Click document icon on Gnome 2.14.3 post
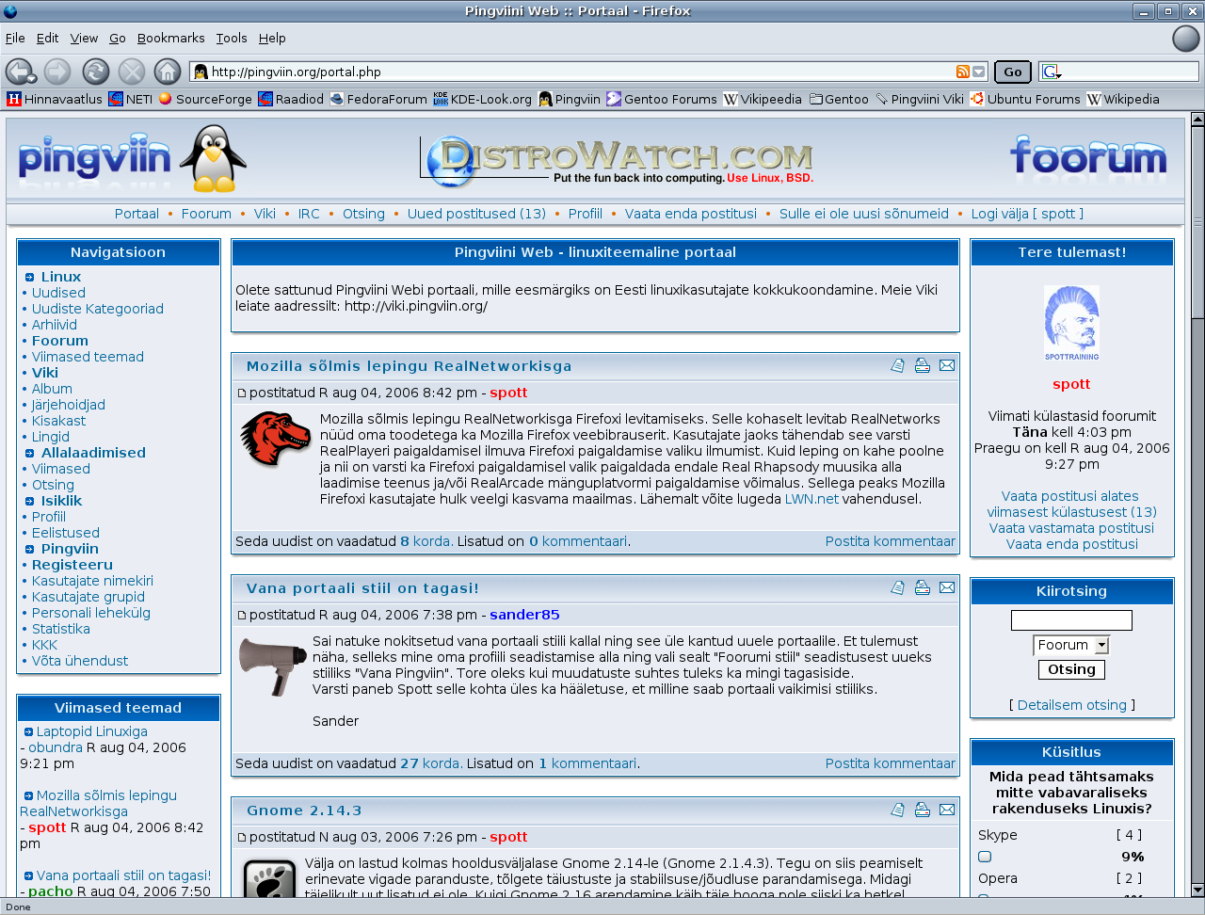1205x915 pixels. pos(898,810)
